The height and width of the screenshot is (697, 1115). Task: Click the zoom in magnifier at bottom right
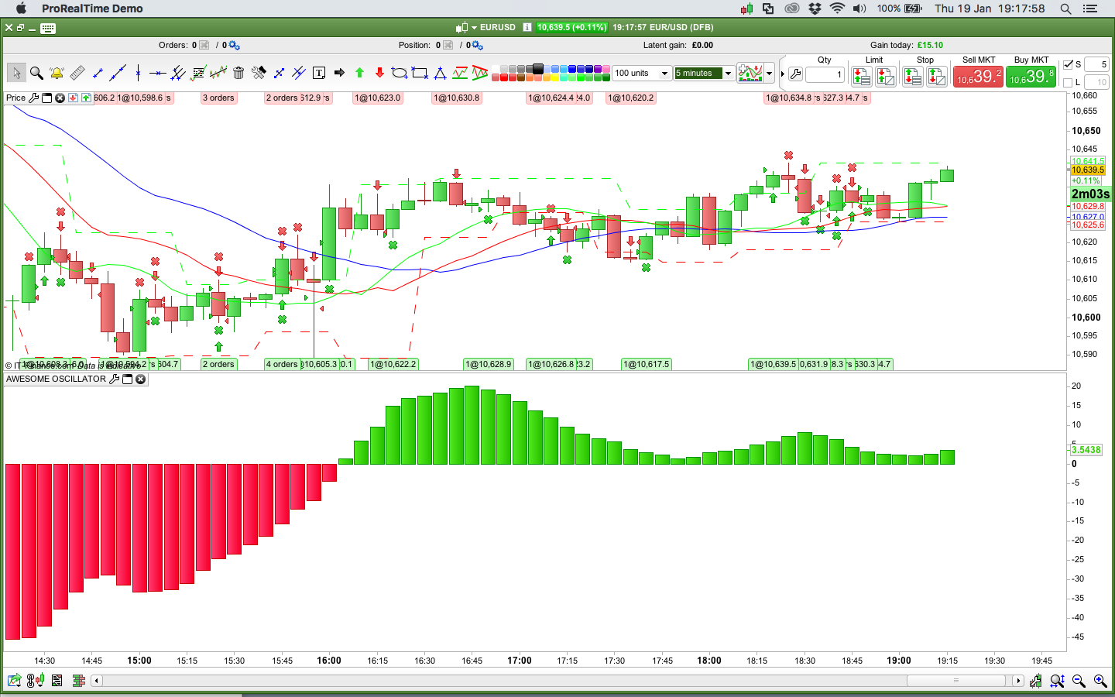(x=1100, y=681)
